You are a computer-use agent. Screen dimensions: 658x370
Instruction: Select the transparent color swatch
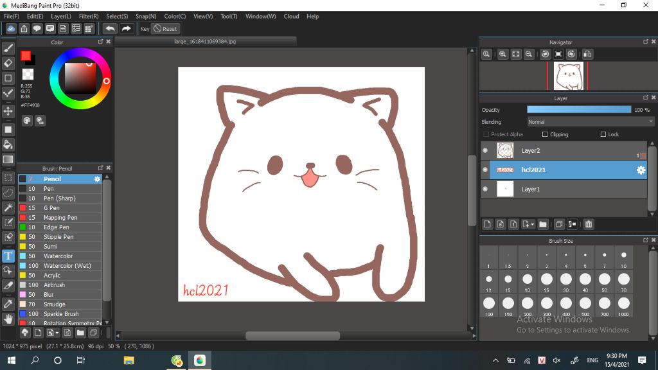tap(28, 75)
